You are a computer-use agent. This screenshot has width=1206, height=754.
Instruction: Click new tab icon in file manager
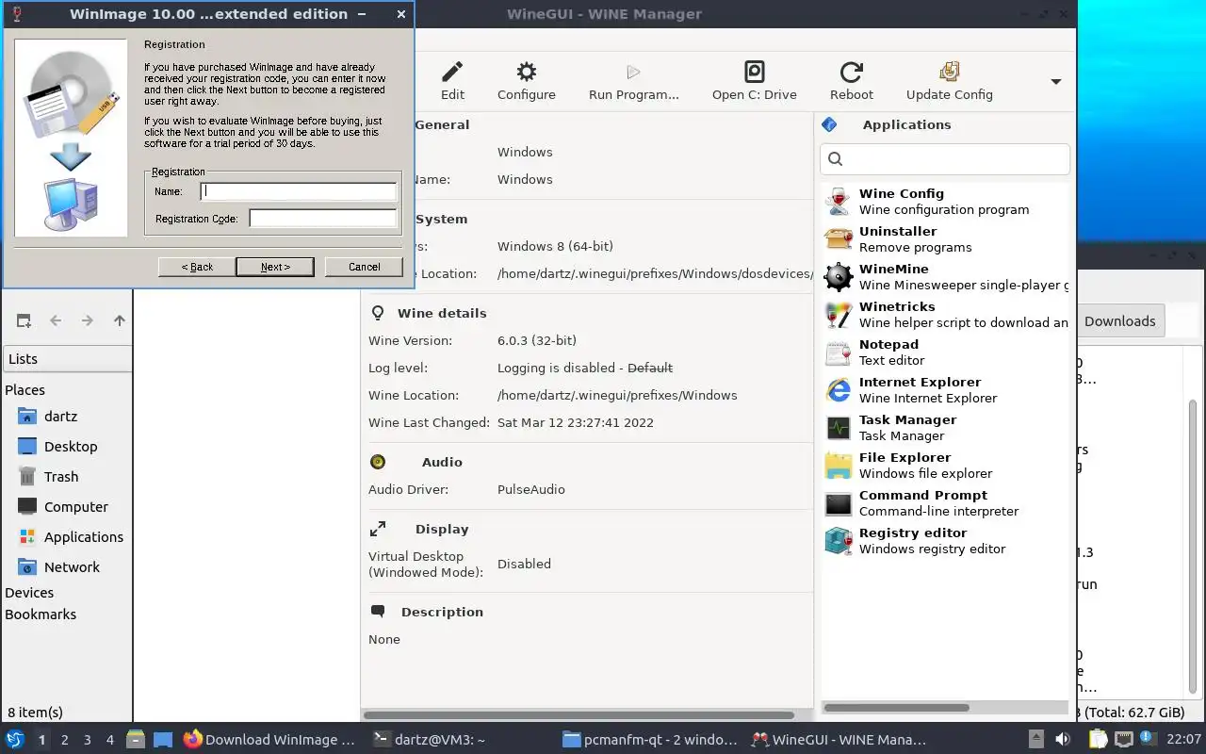pyautogui.click(x=24, y=320)
